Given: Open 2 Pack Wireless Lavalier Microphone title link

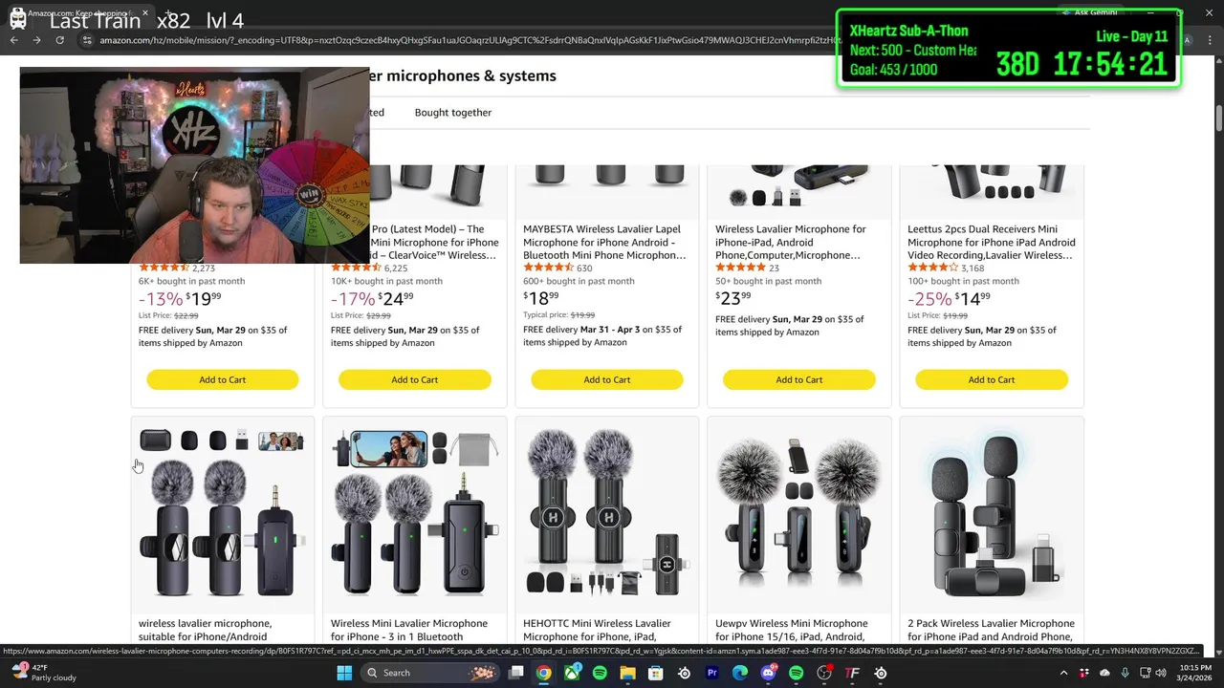Looking at the screenshot, I should (991, 630).
